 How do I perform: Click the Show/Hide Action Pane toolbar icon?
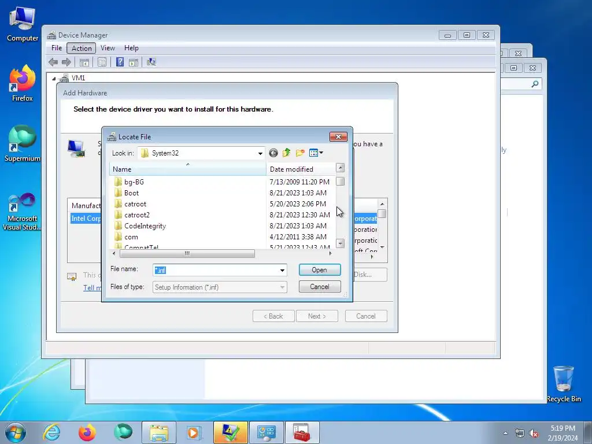[x=134, y=62]
